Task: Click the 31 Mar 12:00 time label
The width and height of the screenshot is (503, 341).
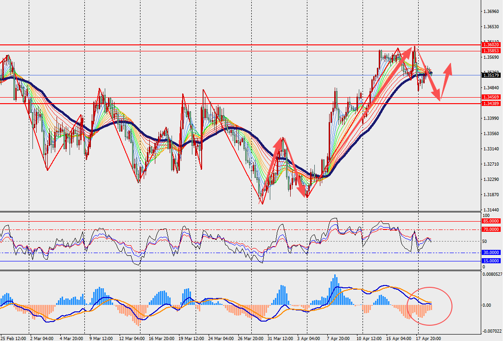Action: point(280,338)
